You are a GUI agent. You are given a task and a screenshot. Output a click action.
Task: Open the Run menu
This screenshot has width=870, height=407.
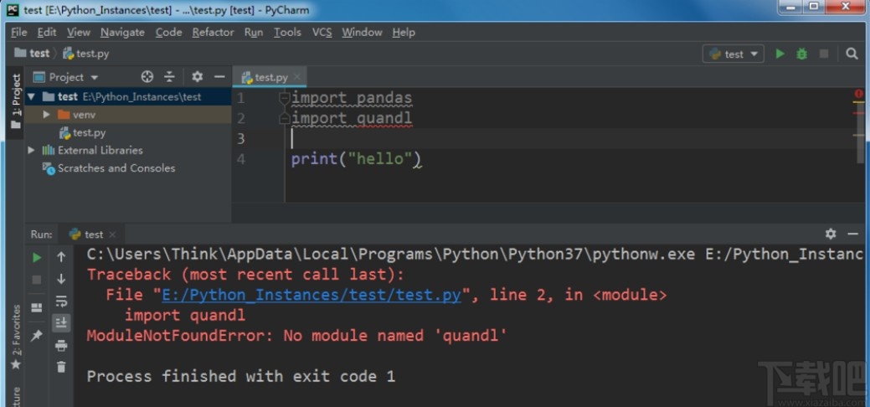click(x=254, y=32)
